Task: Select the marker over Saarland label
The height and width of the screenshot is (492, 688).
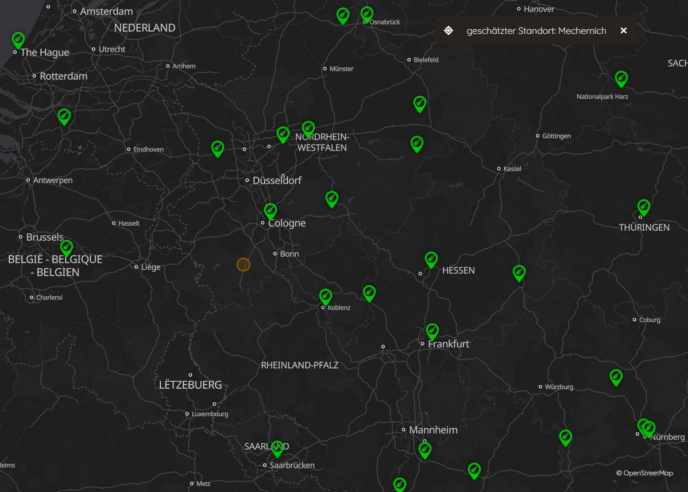Action: tap(277, 448)
